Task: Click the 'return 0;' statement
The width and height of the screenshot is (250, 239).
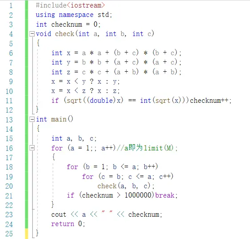Action: (68, 224)
